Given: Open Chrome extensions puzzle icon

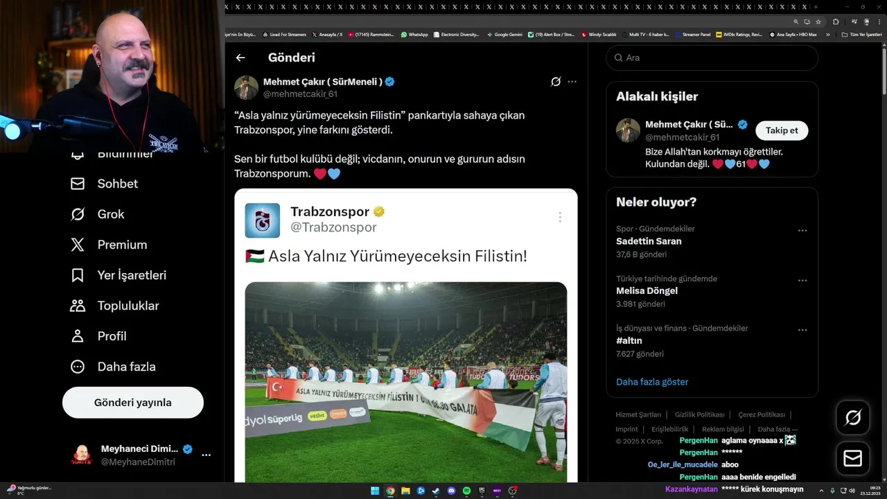Looking at the screenshot, I should [x=836, y=21].
